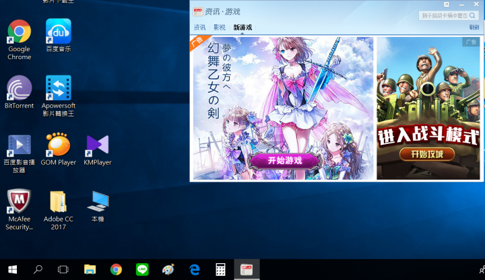Select the 新游戏 tab
The height and width of the screenshot is (280, 485).
pos(243,28)
